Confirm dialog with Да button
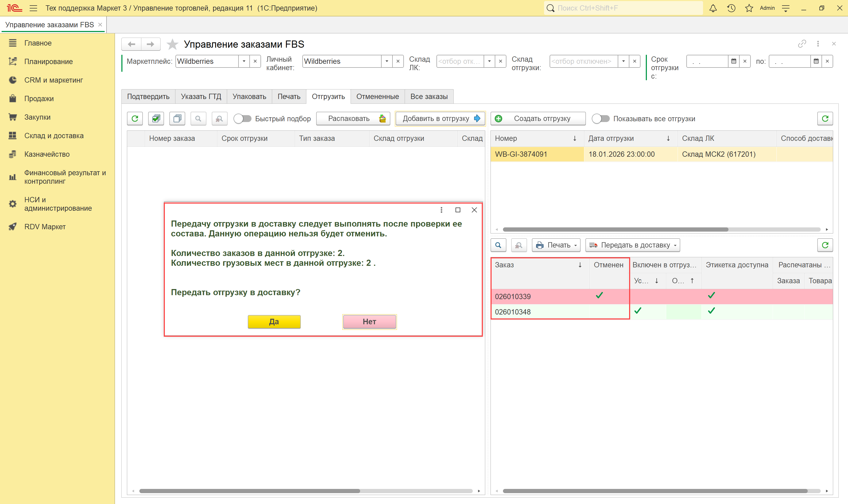Screen dimensions: 848x504 click(x=274, y=322)
